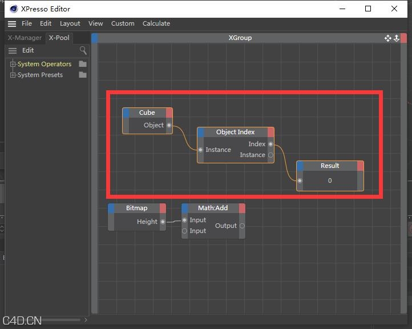Expand the System Operators tree node
This screenshot has height=329, width=412.
click(x=13, y=64)
